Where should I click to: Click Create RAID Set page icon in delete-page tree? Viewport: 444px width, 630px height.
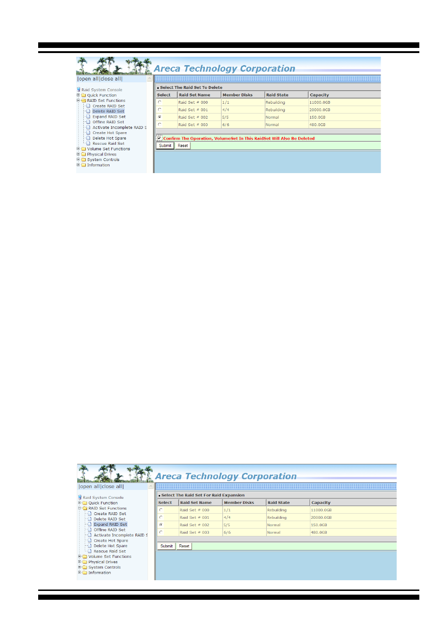pyautogui.click(x=88, y=106)
